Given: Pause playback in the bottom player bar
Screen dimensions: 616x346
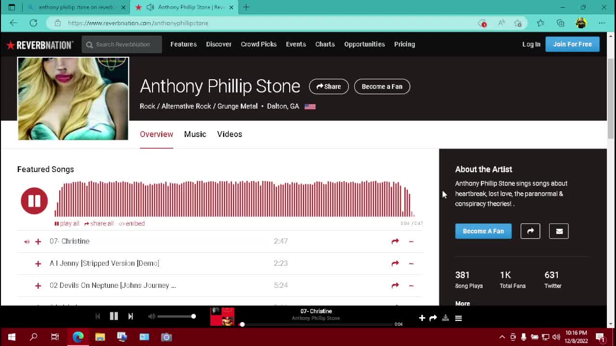Looking at the screenshot, I should click(x=114, y=316).
